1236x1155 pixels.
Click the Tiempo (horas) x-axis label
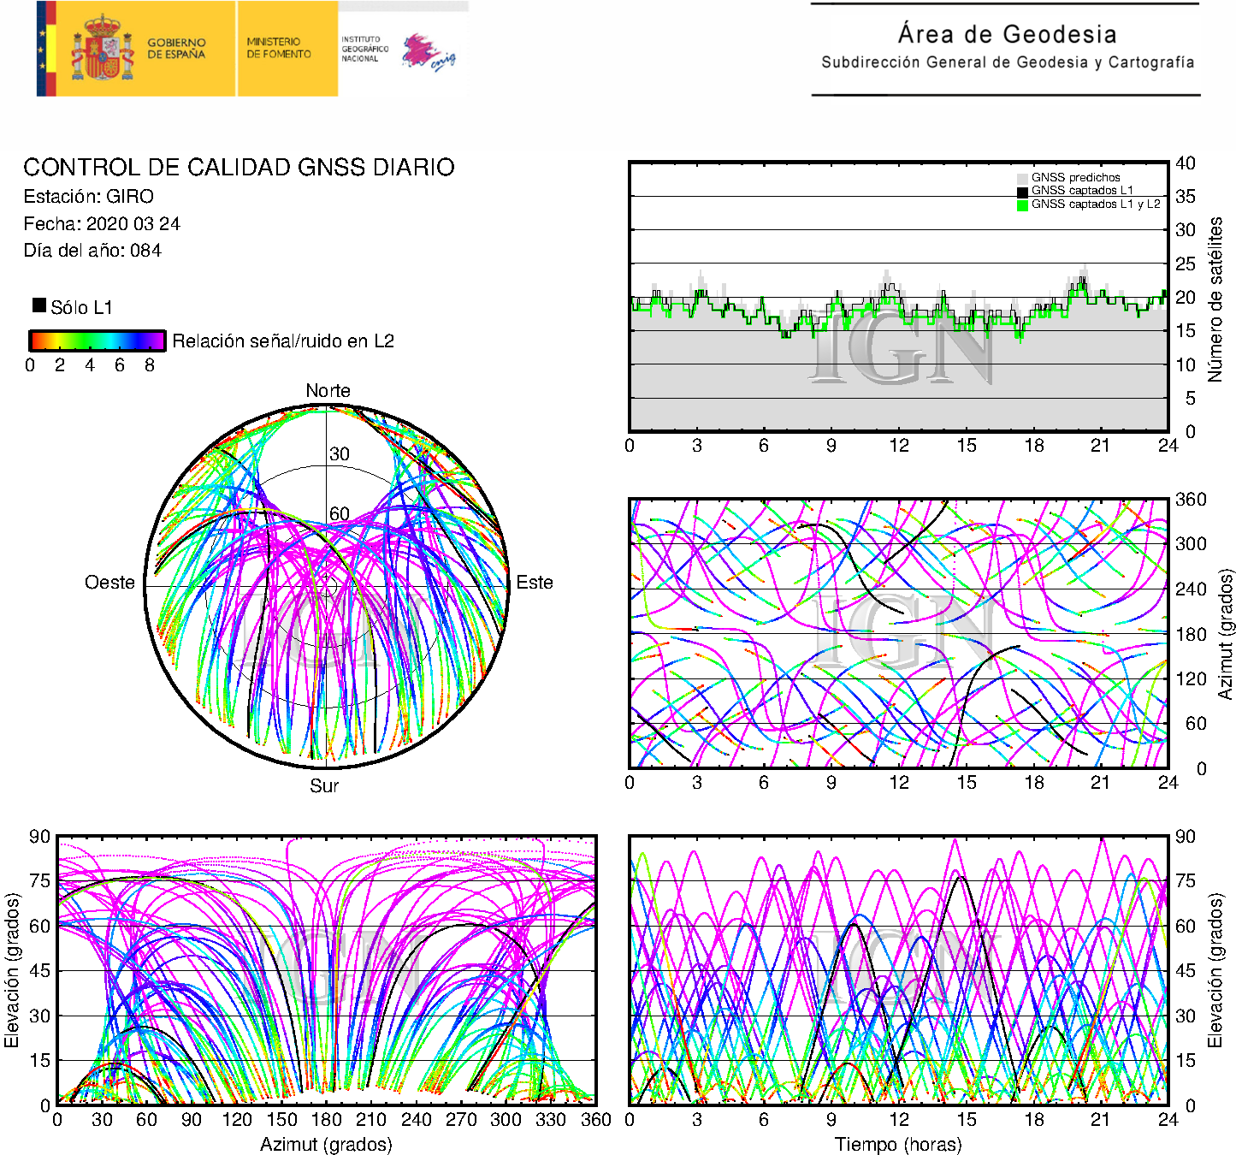tap(898, 1144)
